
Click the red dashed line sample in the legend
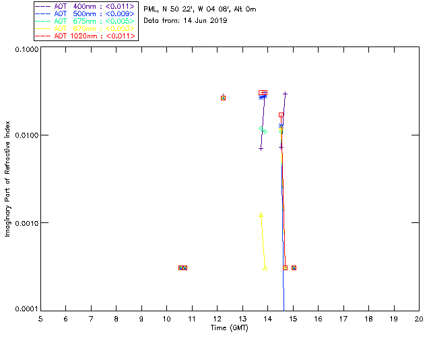[43, 36]
